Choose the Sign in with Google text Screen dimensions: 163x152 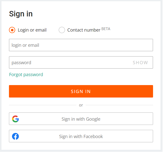[x=81, y=119]
